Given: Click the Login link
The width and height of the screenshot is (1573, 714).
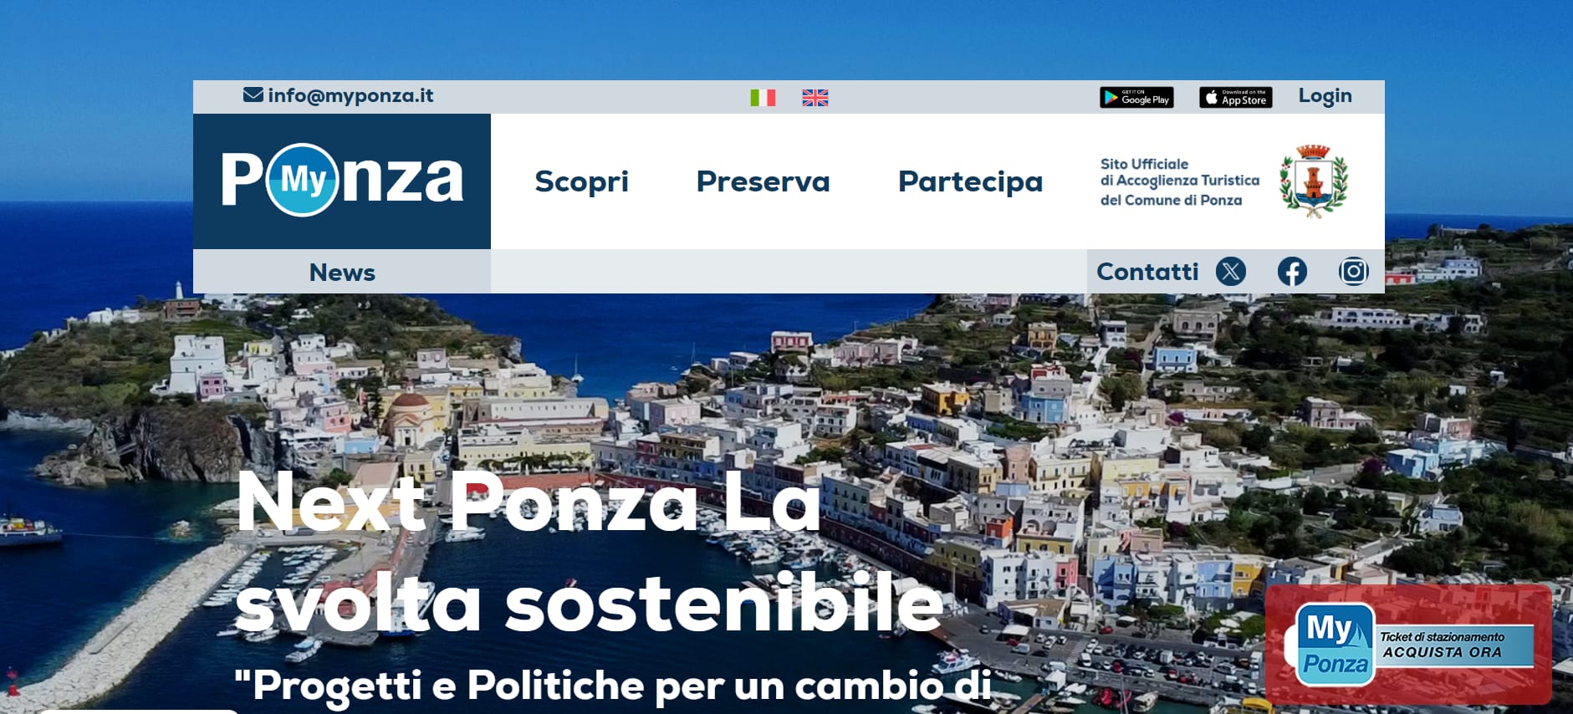Looking at the screenshot, I should point(1325,96).
